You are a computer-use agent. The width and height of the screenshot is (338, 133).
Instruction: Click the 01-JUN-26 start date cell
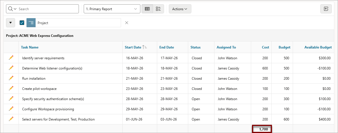click(140, 119)
